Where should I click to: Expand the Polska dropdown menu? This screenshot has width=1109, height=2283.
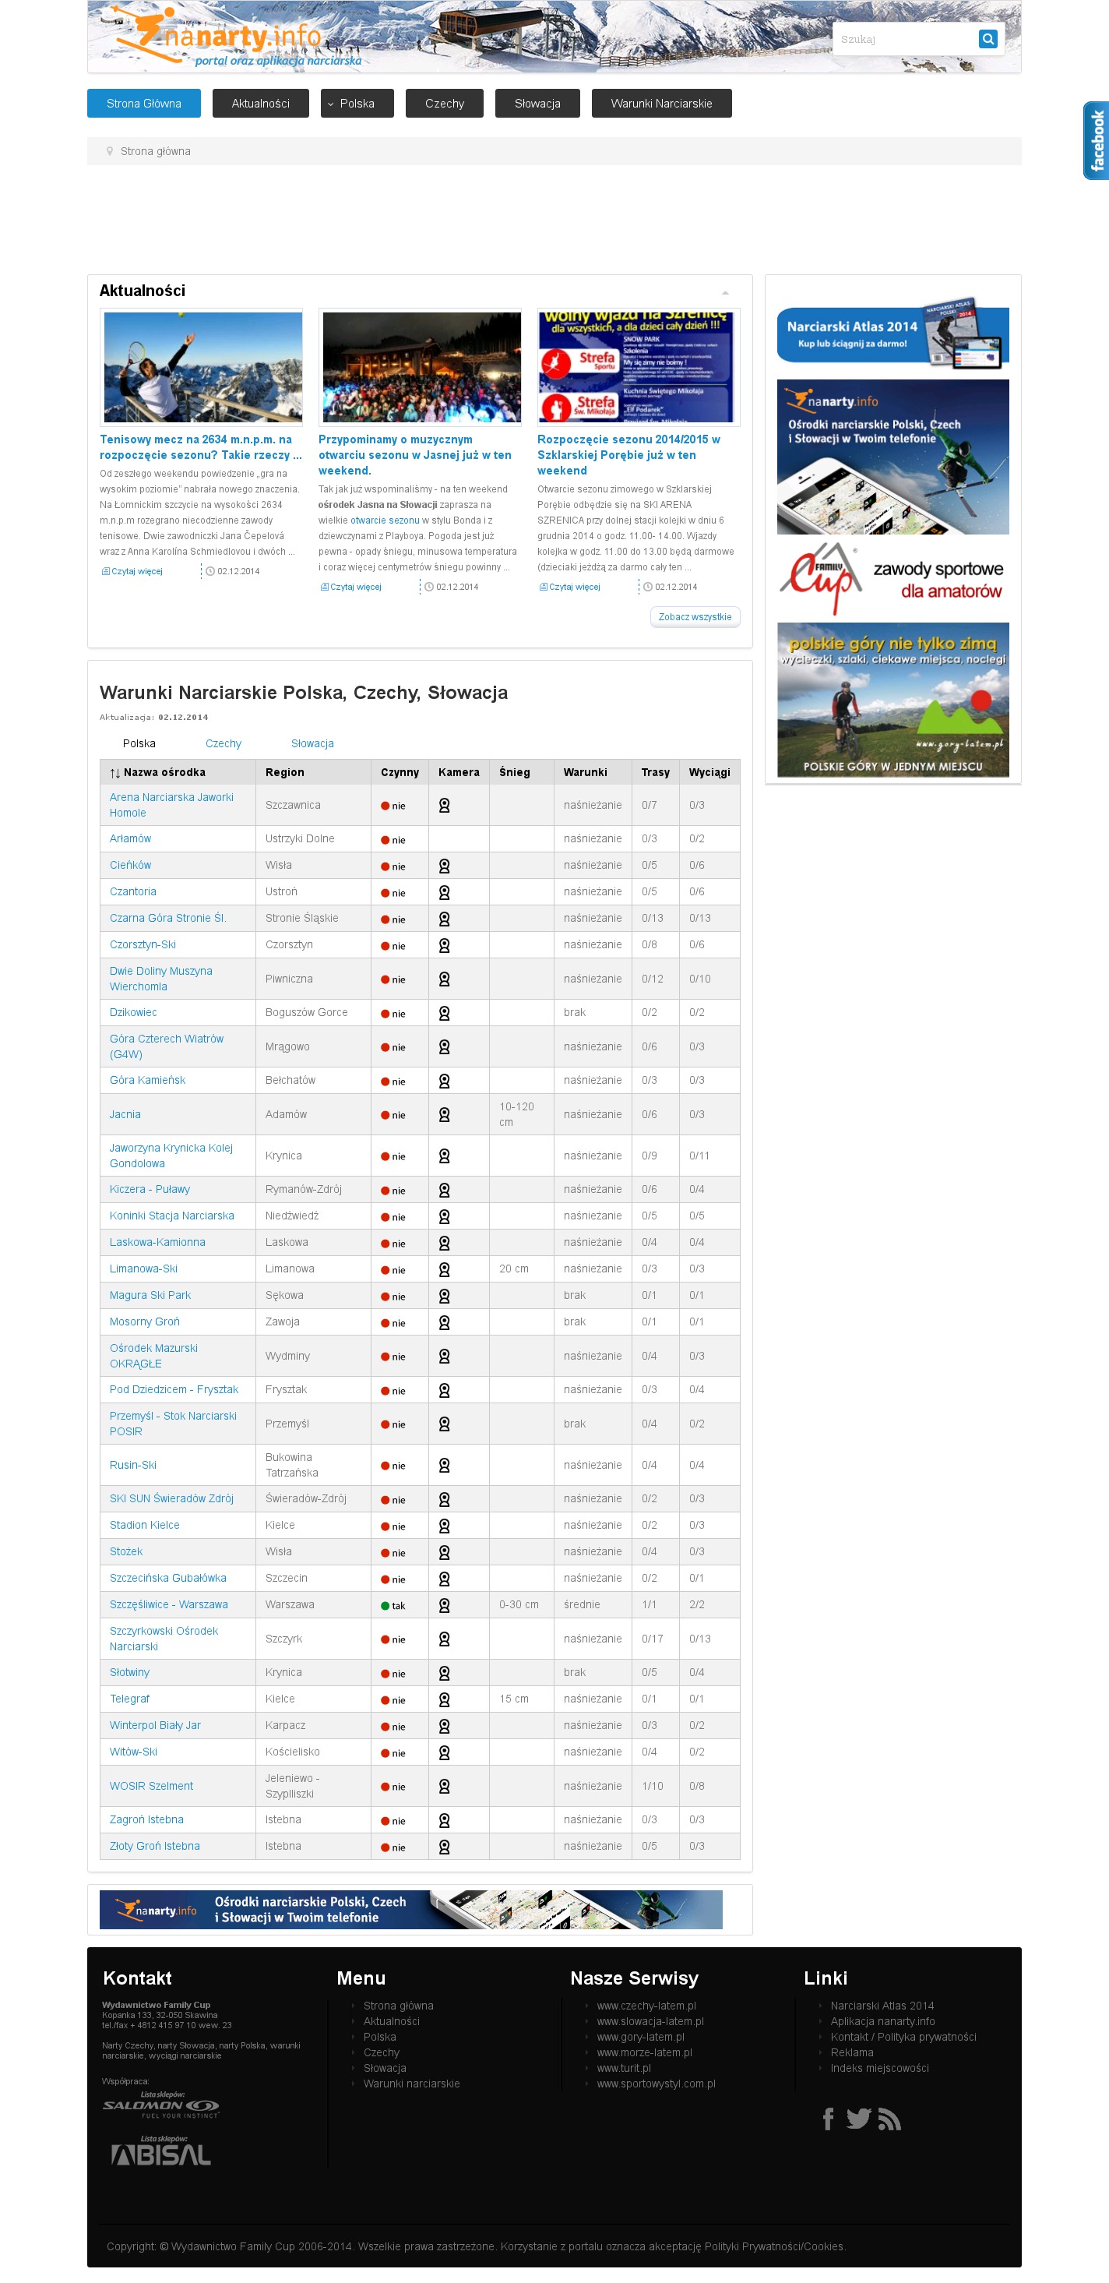coord(350,104)
